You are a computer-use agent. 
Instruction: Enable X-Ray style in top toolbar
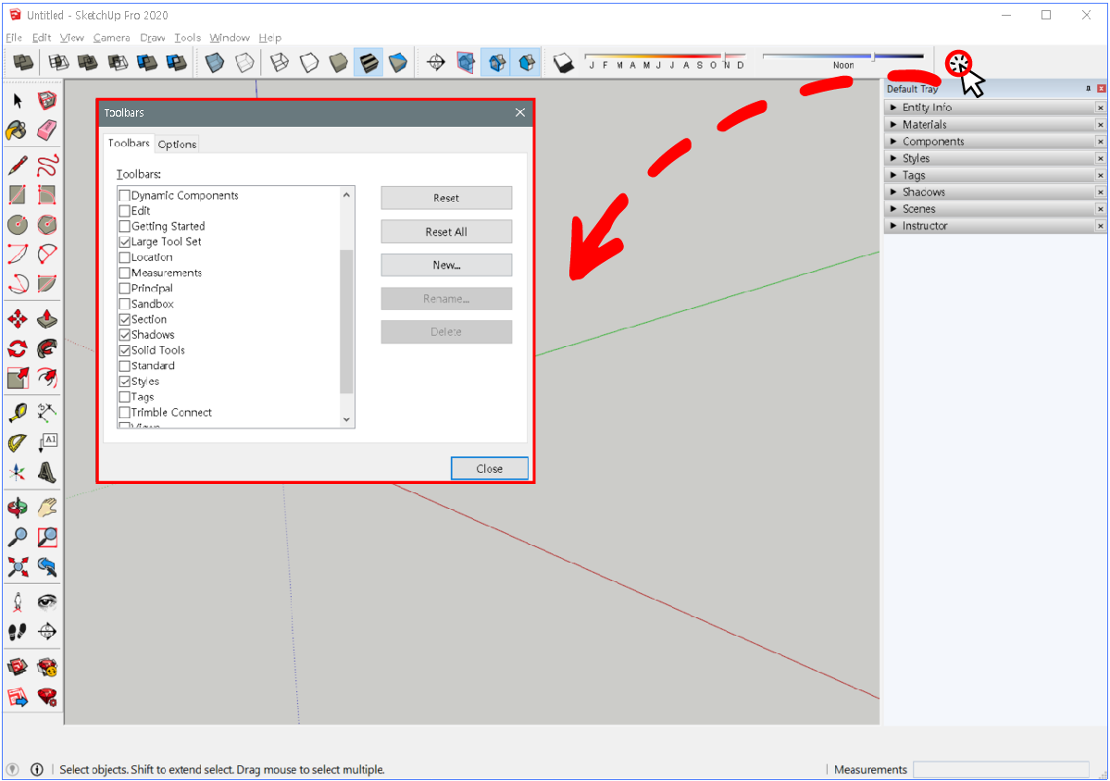coord(215,63)
